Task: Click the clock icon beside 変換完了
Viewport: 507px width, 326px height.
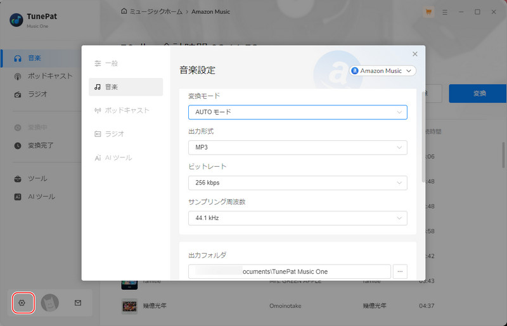Action: 18,146
